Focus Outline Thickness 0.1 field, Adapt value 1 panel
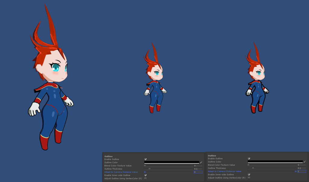309x182 pixels. pyautogui.click(x=301, y=168)
